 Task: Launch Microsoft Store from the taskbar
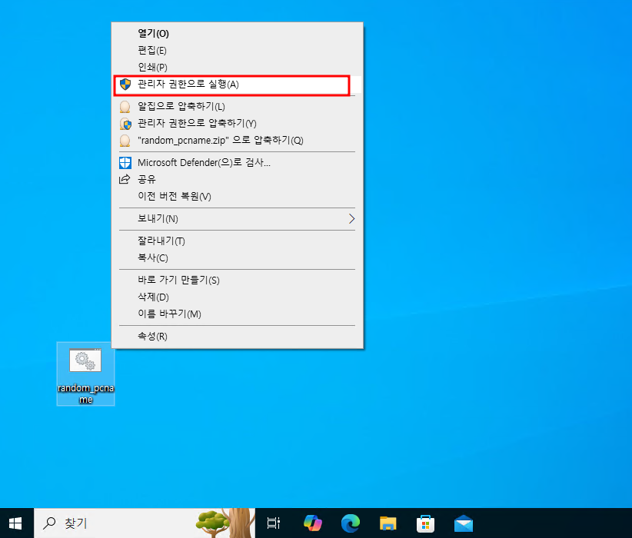click(426, 523)
